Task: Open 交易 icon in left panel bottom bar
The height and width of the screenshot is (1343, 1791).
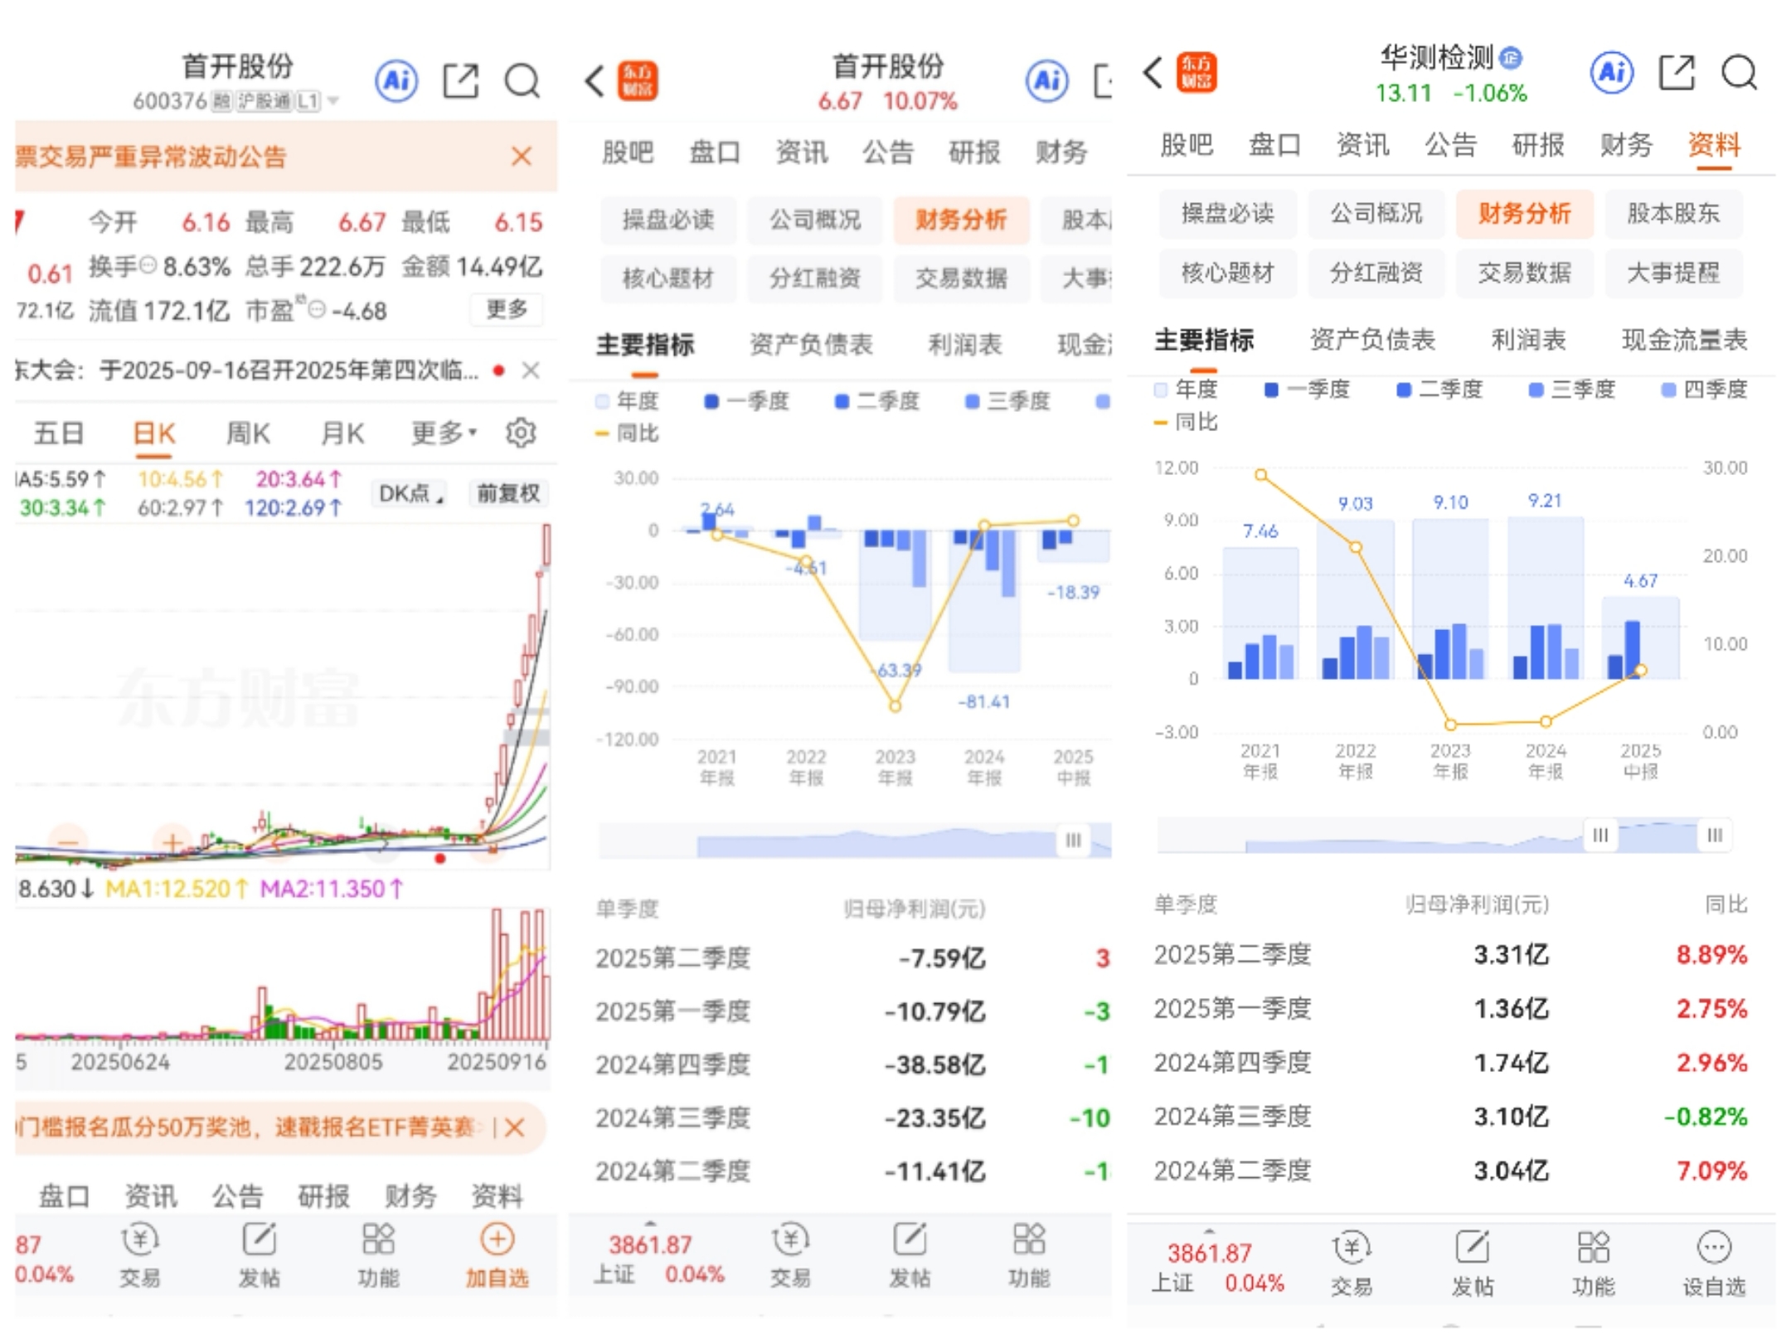Action: 139,1255
